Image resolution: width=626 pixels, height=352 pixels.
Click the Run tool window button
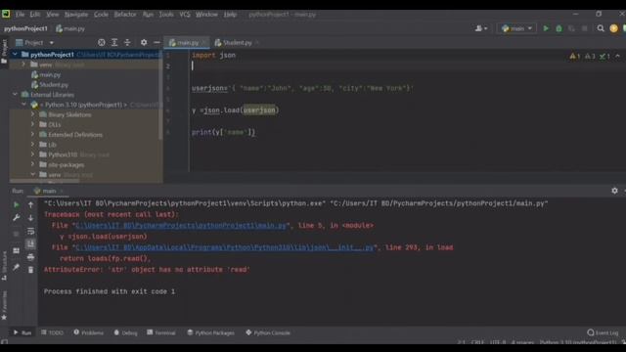click(22, 332)
